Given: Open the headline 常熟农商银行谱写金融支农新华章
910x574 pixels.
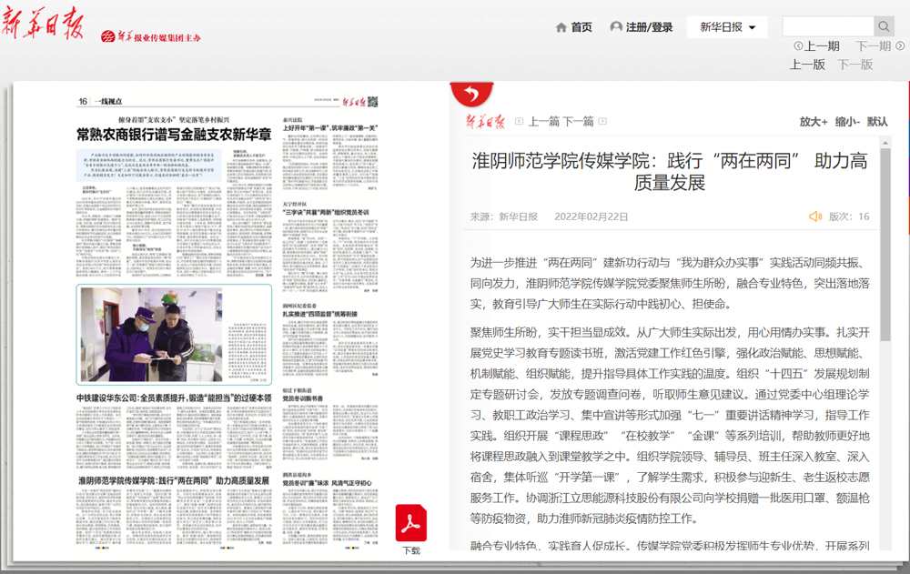Looking at the screenshot, I should pyautogui.click(x=174, y=135).
